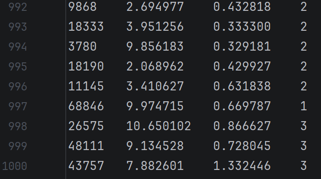Viewport: 321px width, 179px height.
Task: Click value 11145 on line 996
Action: [86, 86]
